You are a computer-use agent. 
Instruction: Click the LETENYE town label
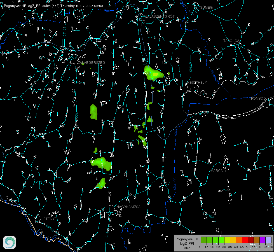(x=49, y=219)
